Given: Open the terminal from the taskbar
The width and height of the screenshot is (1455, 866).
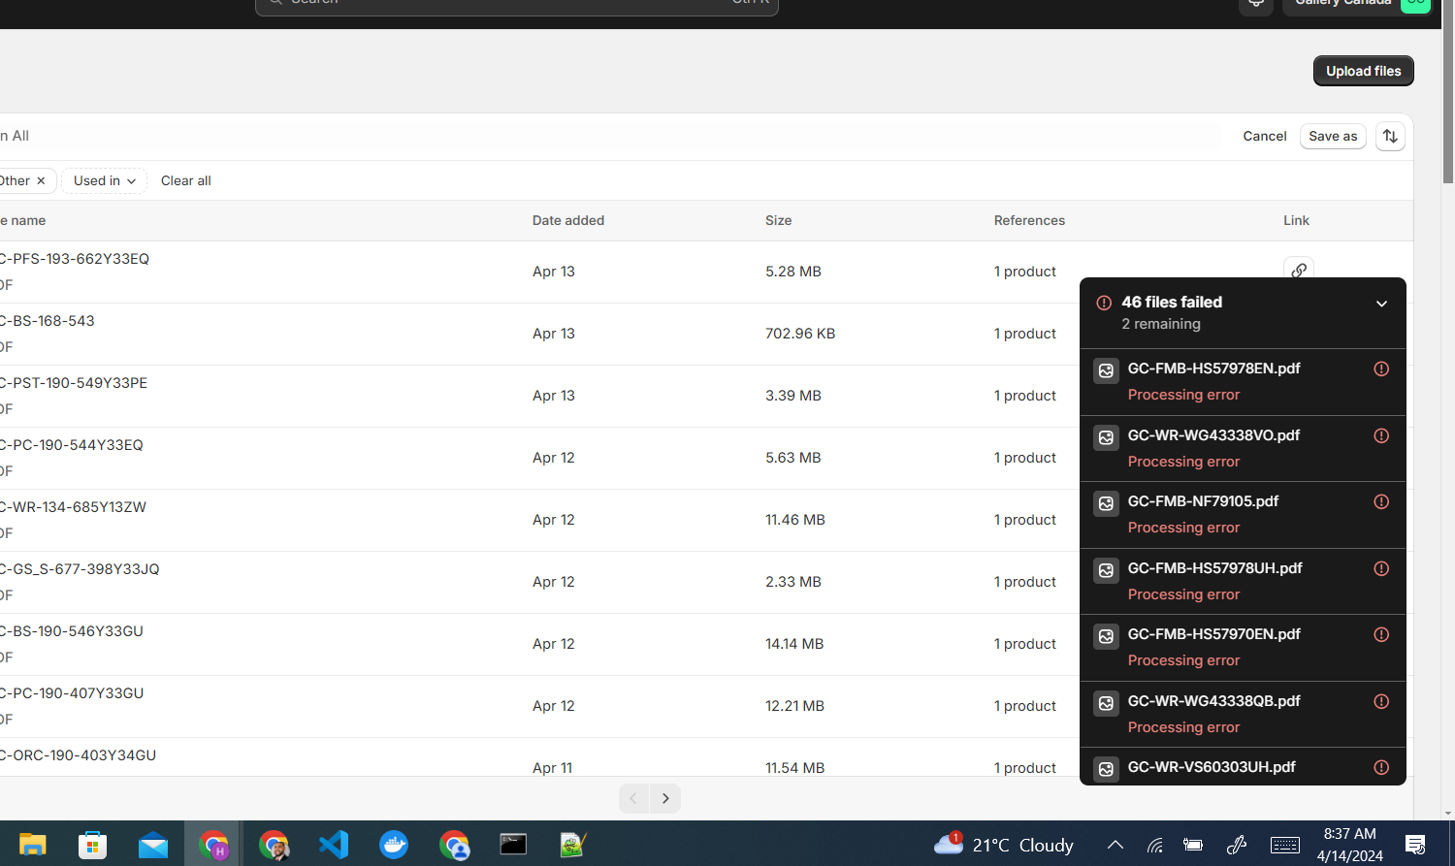Looking at the screenshot, I should point(513,844).
